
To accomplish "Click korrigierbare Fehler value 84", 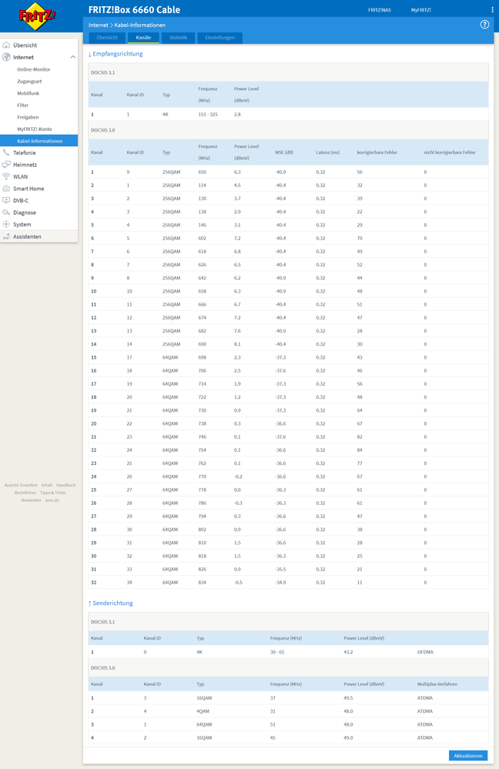I will tap(360, 450).
